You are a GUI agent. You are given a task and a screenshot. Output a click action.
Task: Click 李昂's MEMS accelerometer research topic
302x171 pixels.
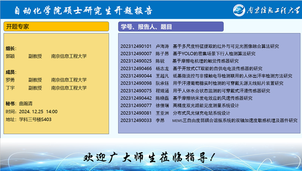pos(235,120)
